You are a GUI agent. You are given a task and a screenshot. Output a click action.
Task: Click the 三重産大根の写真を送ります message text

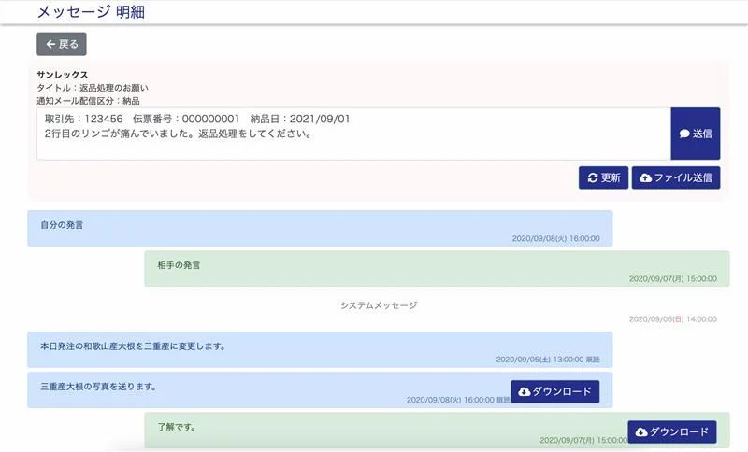click(x=98, y=386)
